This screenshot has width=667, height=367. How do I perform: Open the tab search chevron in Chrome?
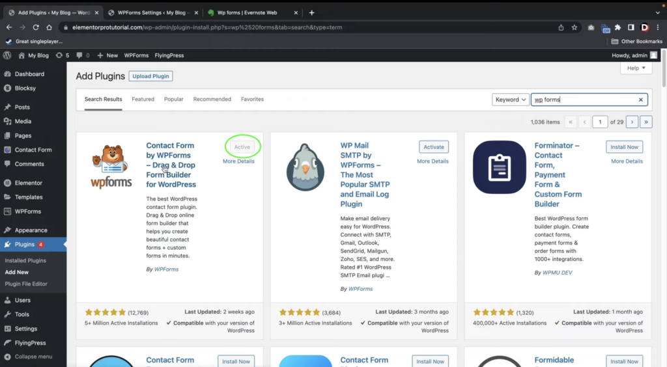(x=658, y=13)
